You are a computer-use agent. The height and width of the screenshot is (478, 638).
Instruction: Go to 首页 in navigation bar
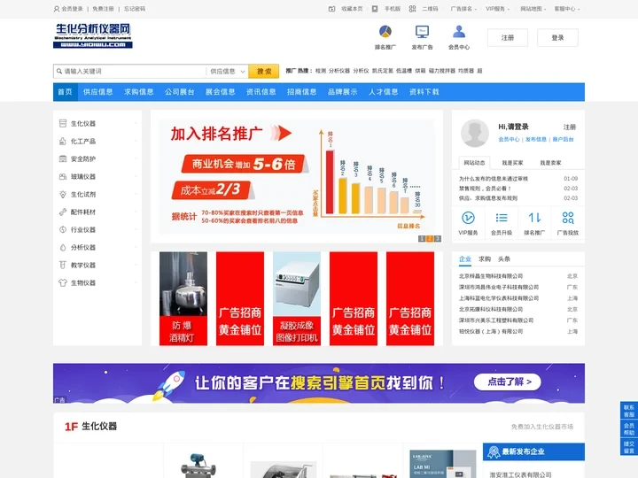pos(65,92)
